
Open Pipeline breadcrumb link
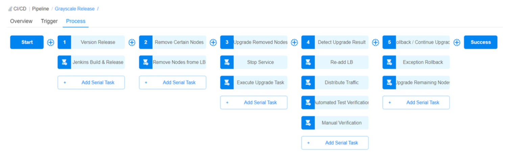point(41,9)
